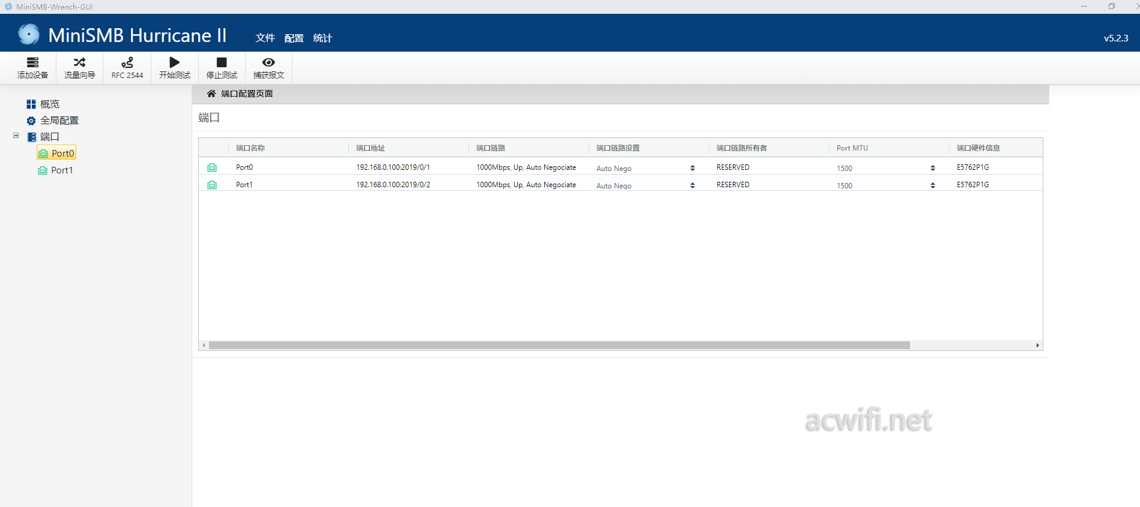Click the 端口名称 column header
The image size is (1140, 507).
[250, 148]
